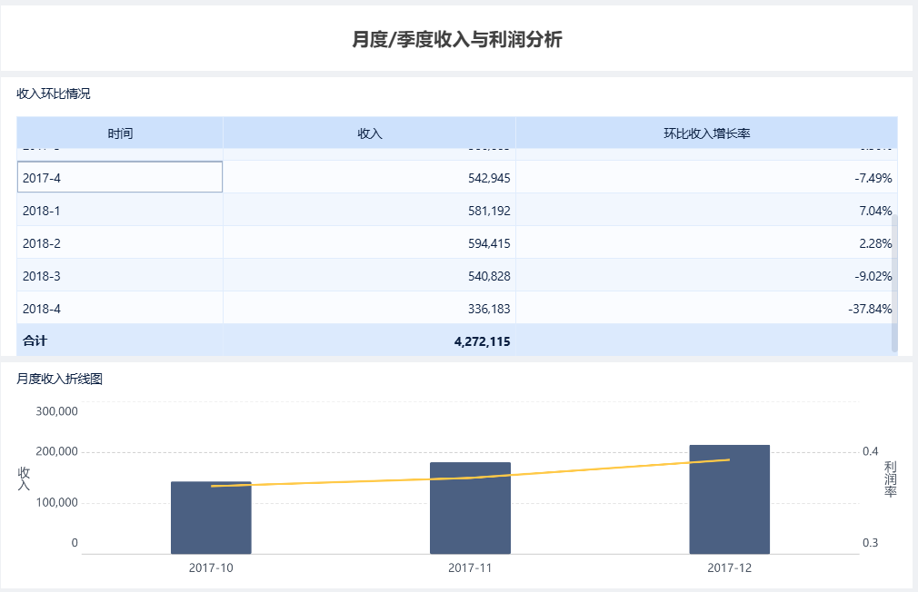Click the 2017-11 income bar
The image size is (918, 592).
click(470, 508)
